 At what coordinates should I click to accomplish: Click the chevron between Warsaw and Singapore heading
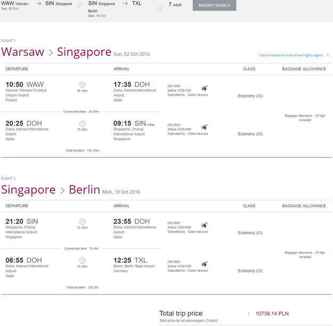coord(51,52)
